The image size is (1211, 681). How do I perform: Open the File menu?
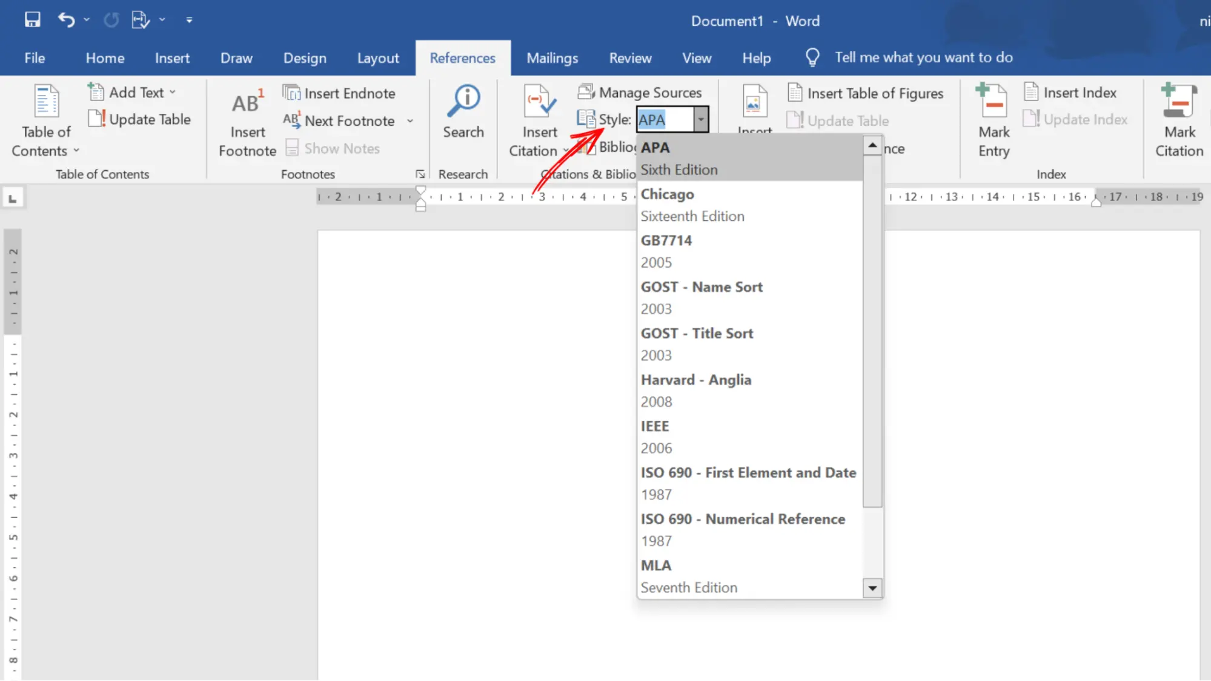[x=35, y=58]
